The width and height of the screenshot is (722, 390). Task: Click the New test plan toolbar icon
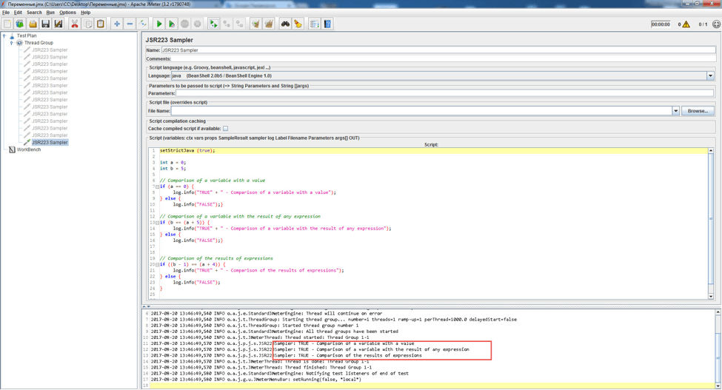[7, 24]
